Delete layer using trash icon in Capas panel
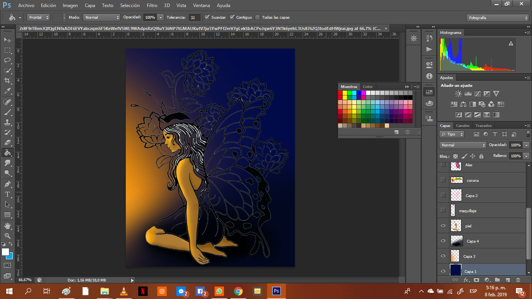Image resolution: width=532 pixels, height=299 pixels. coord(518,280)
